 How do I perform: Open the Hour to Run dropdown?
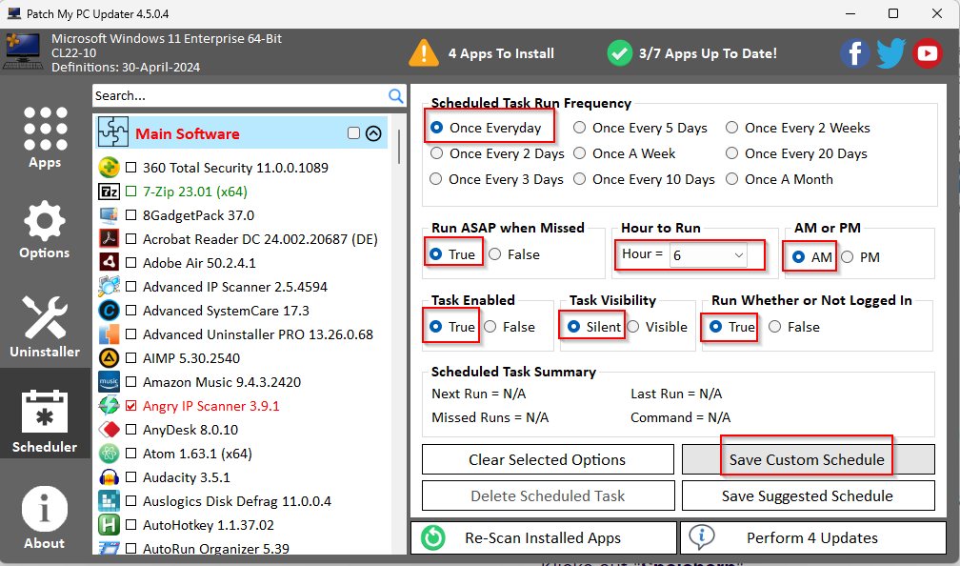pyautogui.click(x=739, y=255)
